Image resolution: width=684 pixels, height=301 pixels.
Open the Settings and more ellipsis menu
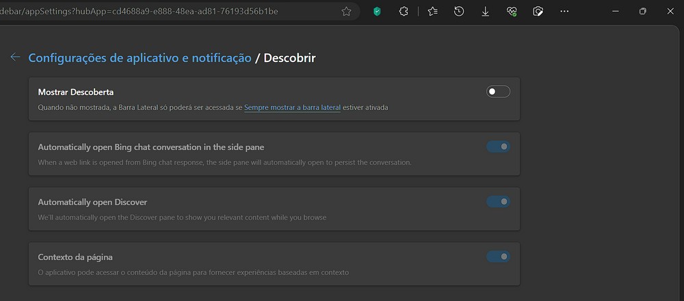(x=564, y=12)
